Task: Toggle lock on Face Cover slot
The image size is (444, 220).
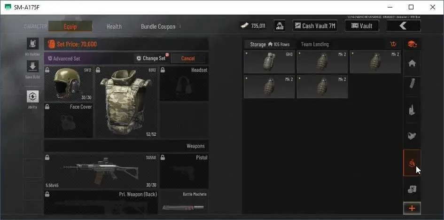Action: (47, 106)
